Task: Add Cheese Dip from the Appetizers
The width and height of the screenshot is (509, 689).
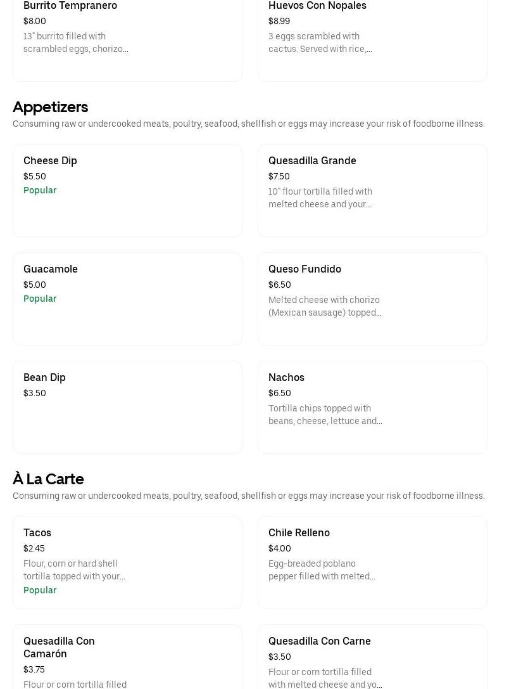Action: click(x=127, y=190)
